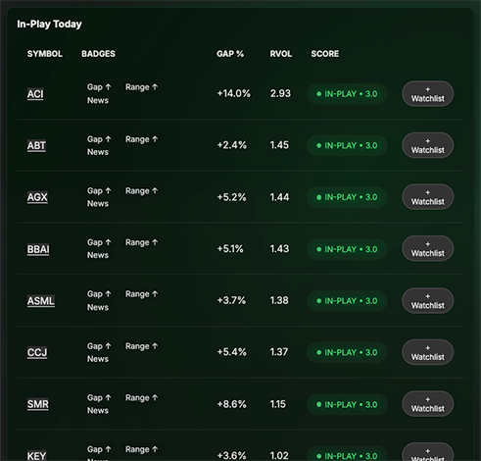This screenshot has height=461, width=481.
Task: Click the In-Play Today heading
Action: pyautogui.click(x=49, y=24)
